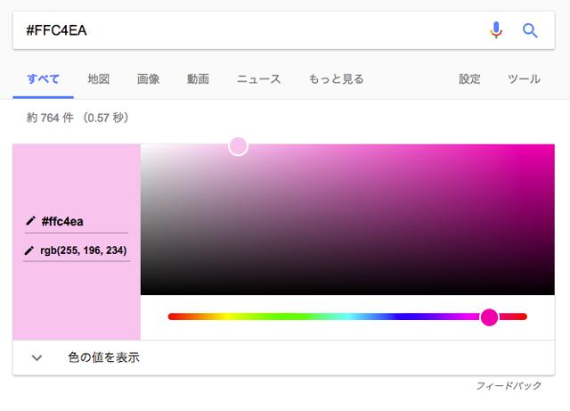Viewport: 570px width, 411px height.
Task: Click the pencil icon beside the rgb value
Action: tap(30, 251)
